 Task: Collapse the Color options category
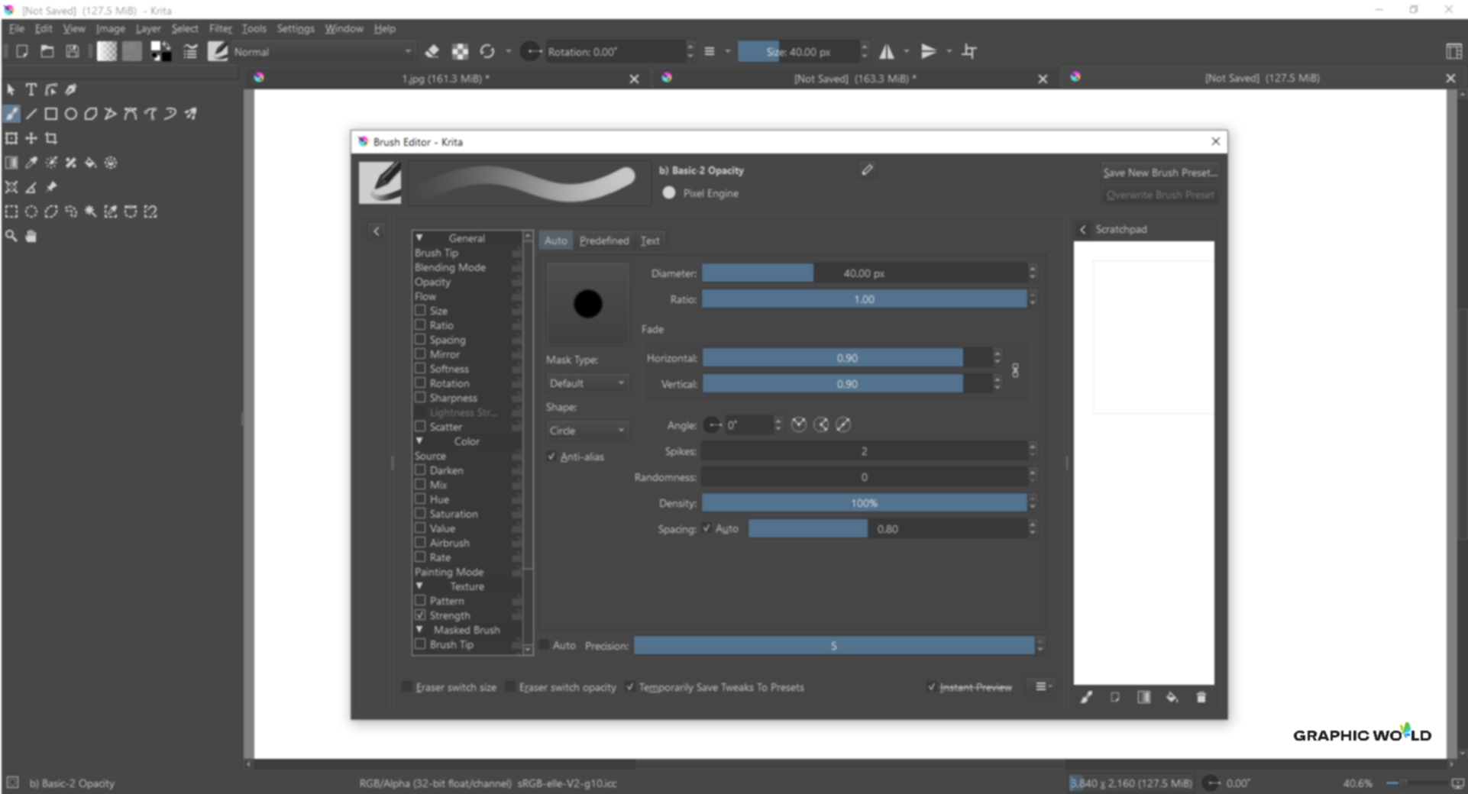(x=419, y=441)
